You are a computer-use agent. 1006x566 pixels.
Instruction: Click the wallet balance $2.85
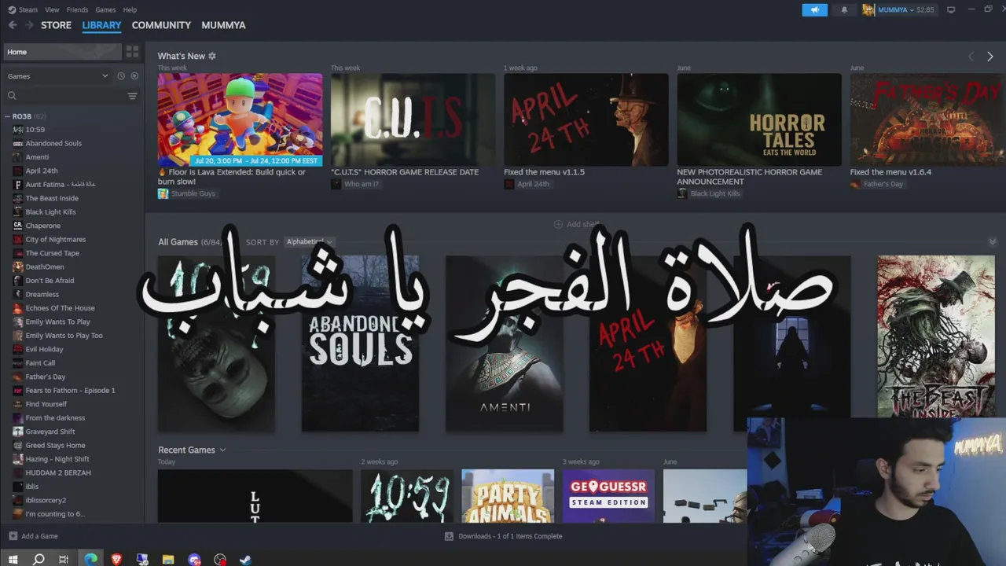coord(925,10)
